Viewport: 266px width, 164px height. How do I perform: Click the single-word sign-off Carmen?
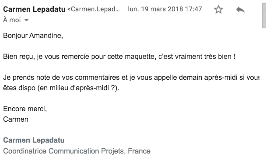click(16, 120)
